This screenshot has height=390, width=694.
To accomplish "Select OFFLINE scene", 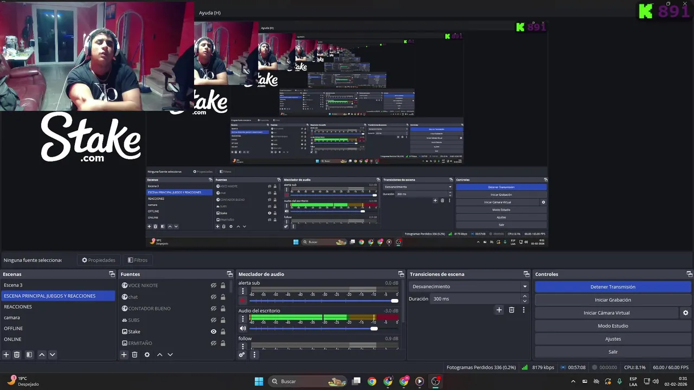I will [x=57, y=328].
